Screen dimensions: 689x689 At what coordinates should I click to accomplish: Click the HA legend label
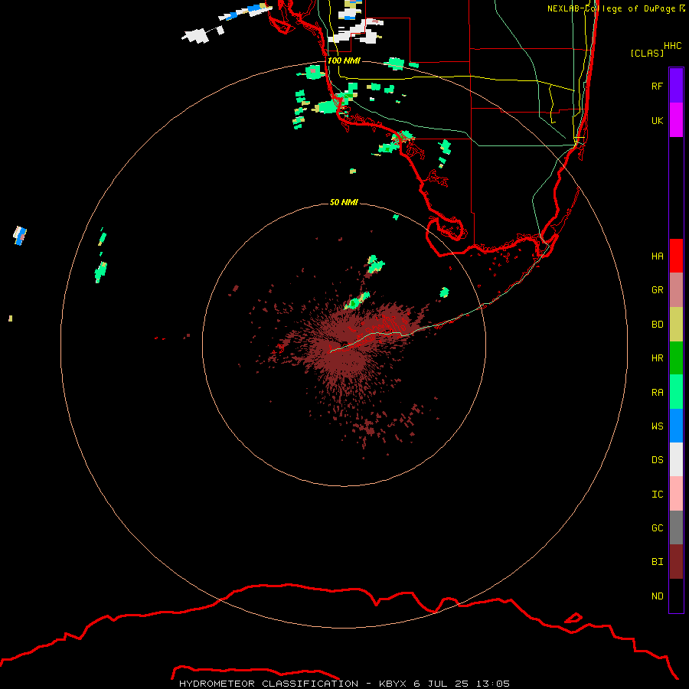click(658, 256)
